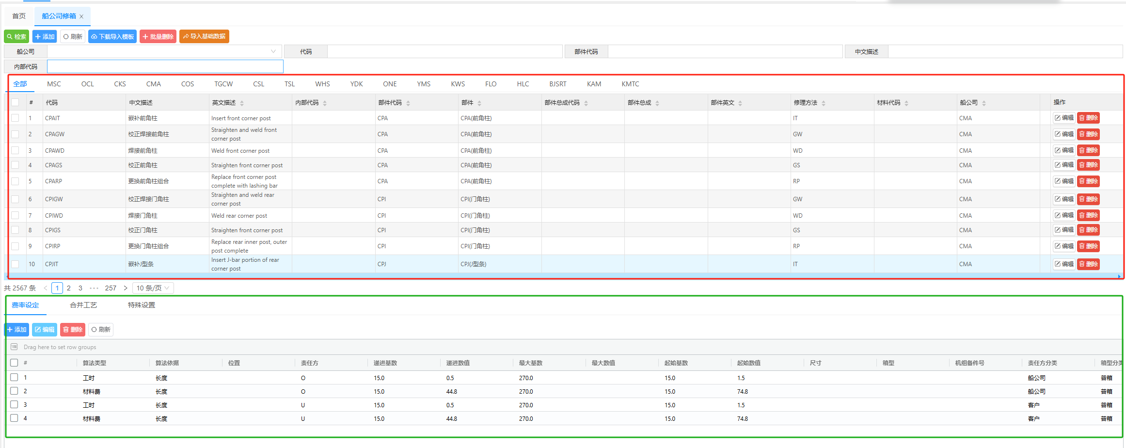Viewport: 1126px width, 448px height.
Task: Click the 内部代码 input field
Action: click(x=165, y=66)
